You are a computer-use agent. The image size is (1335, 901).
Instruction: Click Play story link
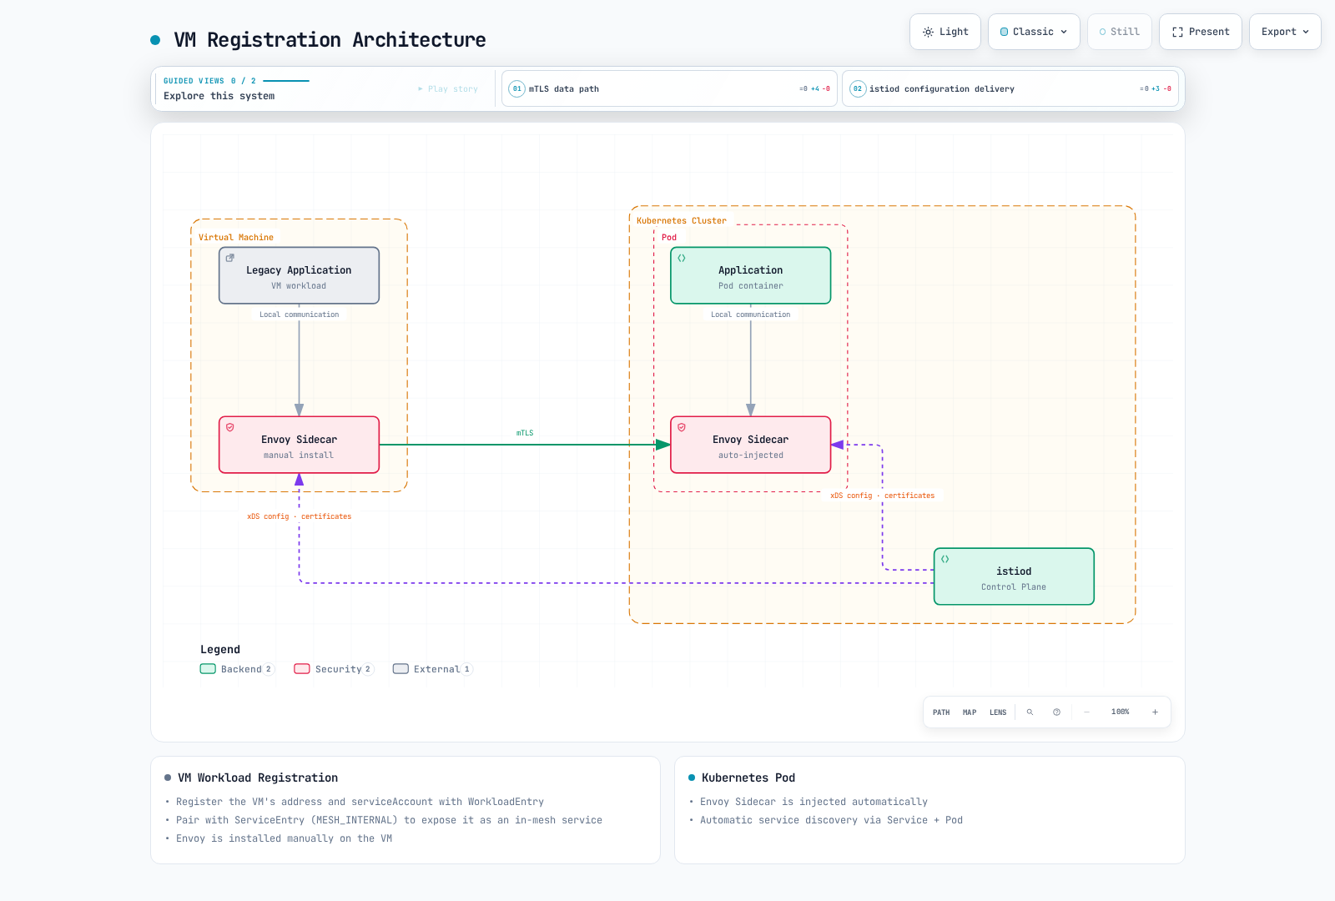[448, 88]
